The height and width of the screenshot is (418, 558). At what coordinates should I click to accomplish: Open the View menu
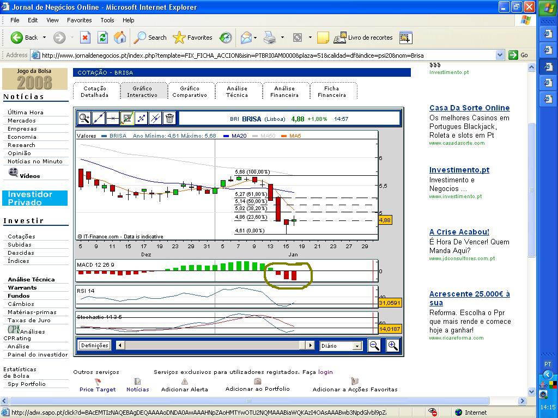point(52,20)
